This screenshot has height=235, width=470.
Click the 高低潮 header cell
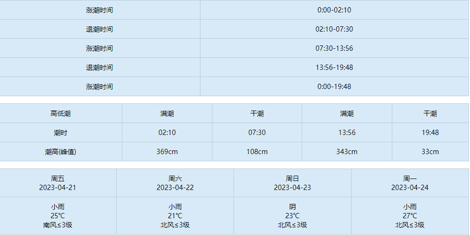pyautogui.click(x=60, y=113)
